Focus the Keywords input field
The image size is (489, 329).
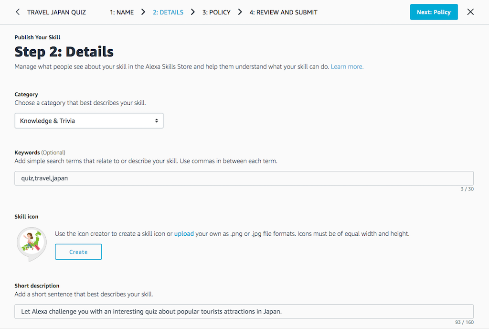pos(244,178)
